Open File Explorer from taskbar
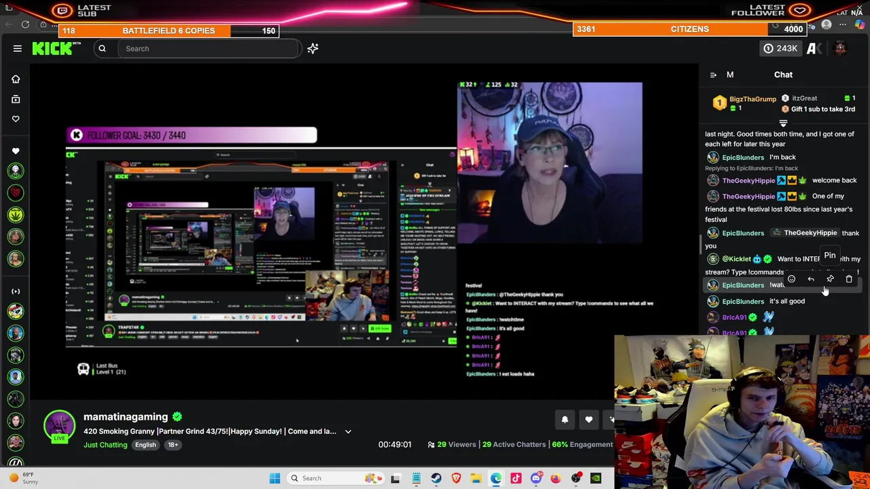This screenshot has width=870, height=489. coord(476,478)
